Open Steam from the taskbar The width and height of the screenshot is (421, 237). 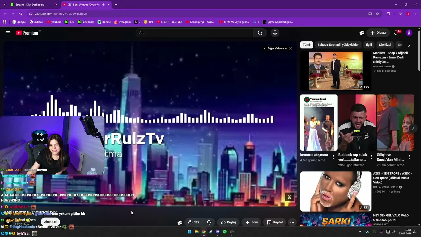[210, 232]
